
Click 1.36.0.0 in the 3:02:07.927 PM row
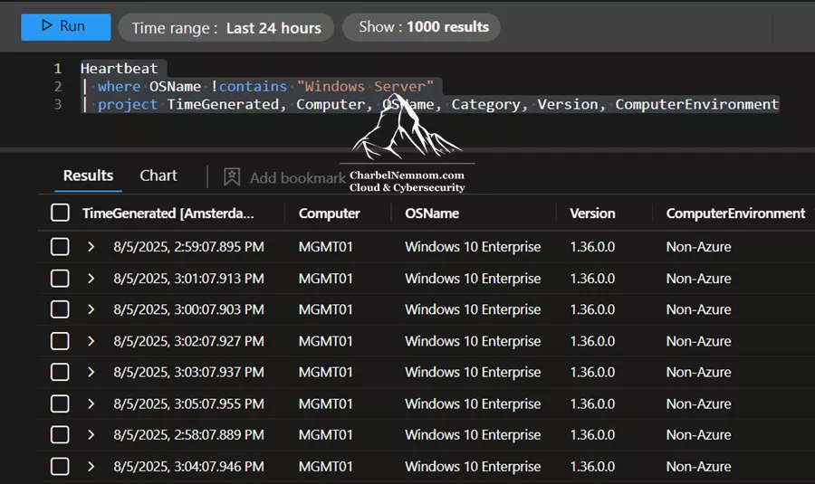click(592, 341)
